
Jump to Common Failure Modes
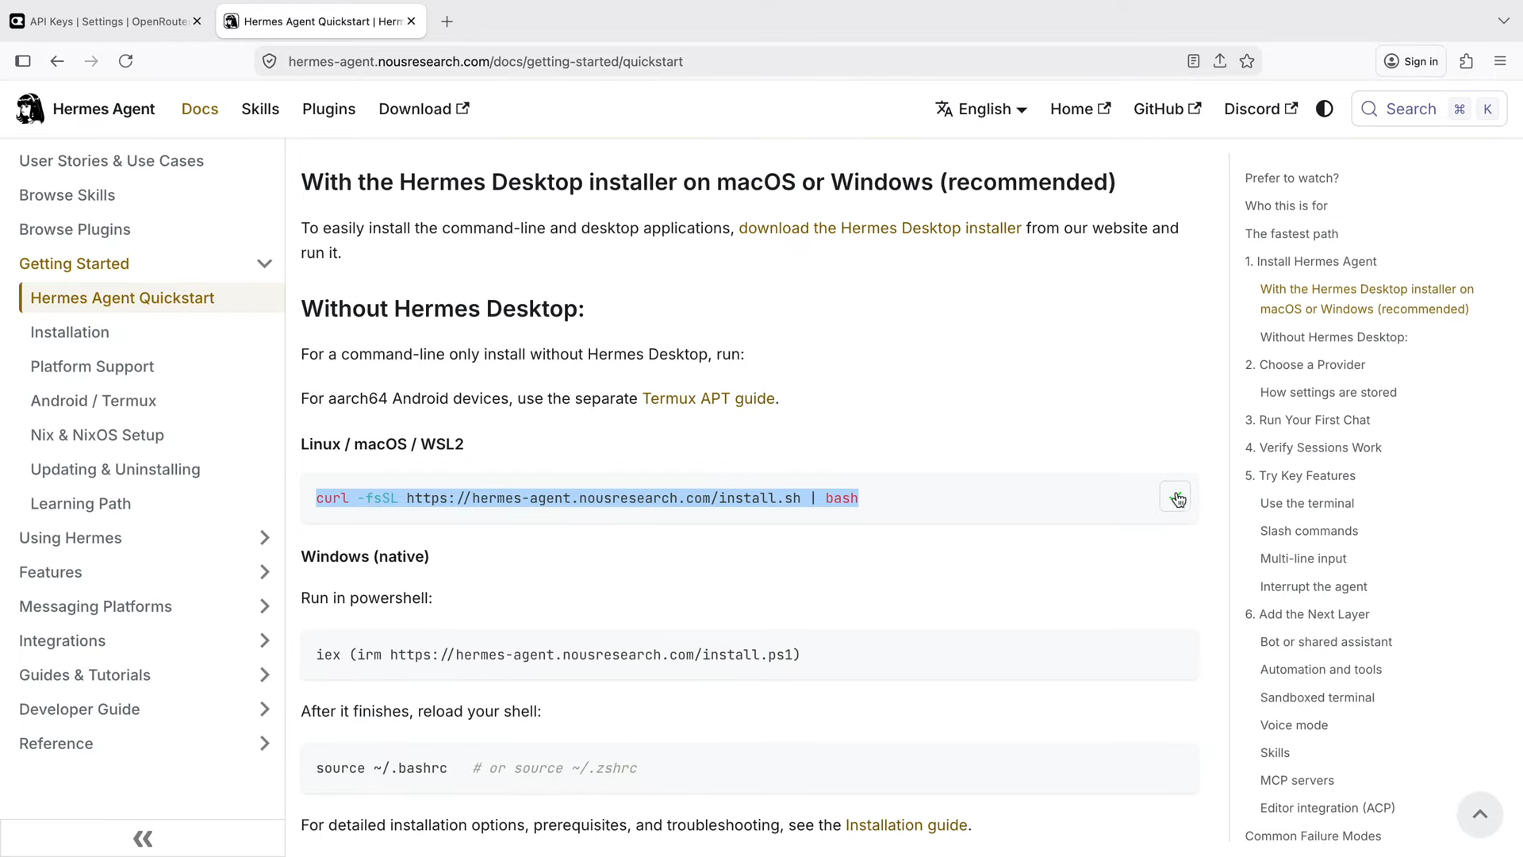tap(1313, 836)
